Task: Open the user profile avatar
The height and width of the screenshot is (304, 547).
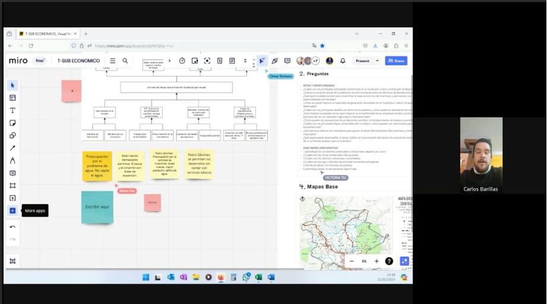Action: [x=329, y=61]
